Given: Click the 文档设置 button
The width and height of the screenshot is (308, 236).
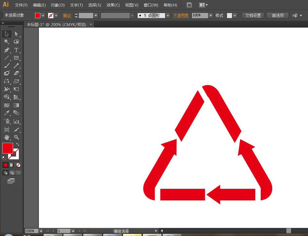Looking at the screenshot, I should (253, 15).
